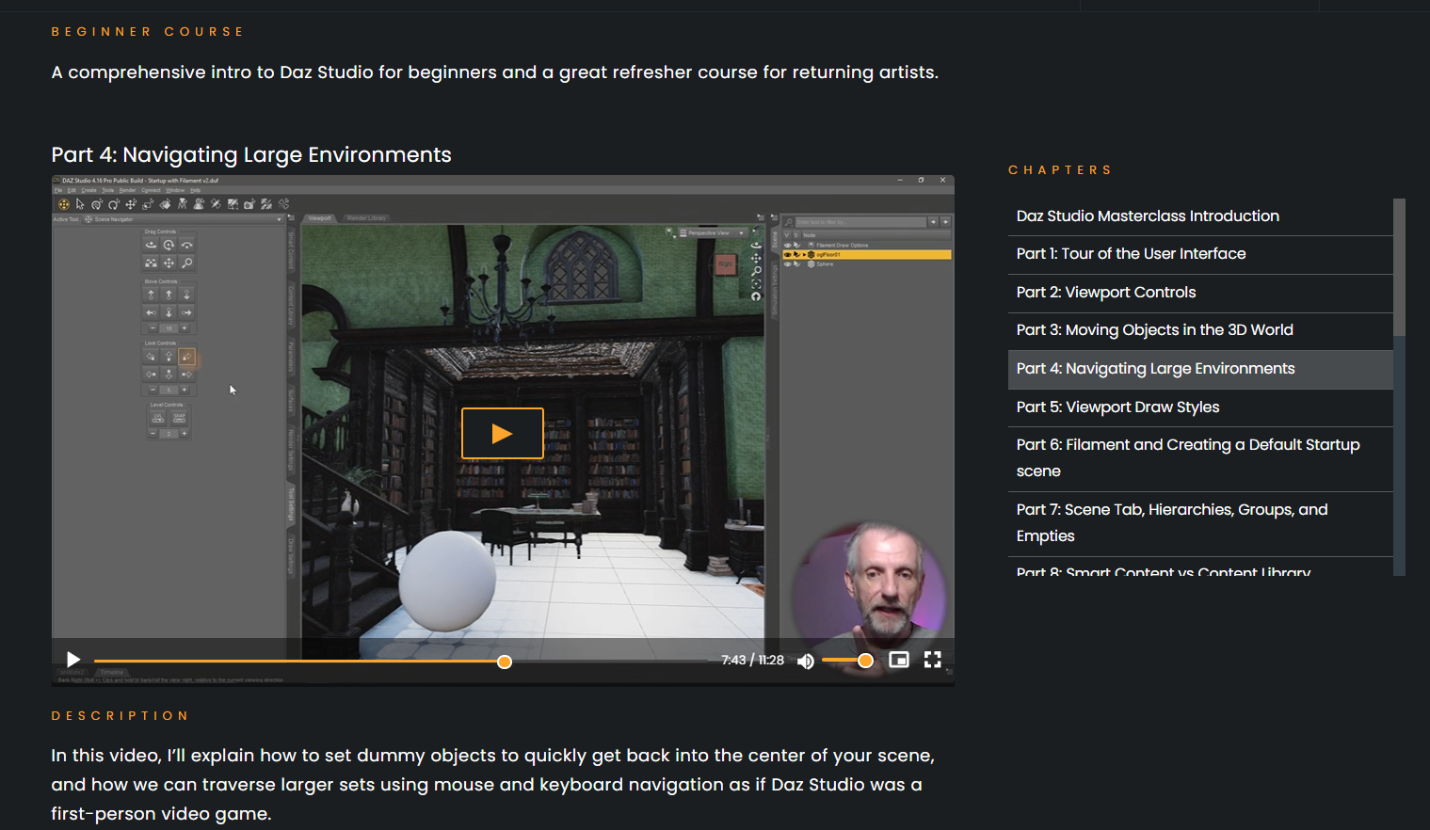Go to Part 7: Scene Tab, Hierarchies, Groups chapter
This screenshot has width=1430, height=830.
coord(1200,523)
